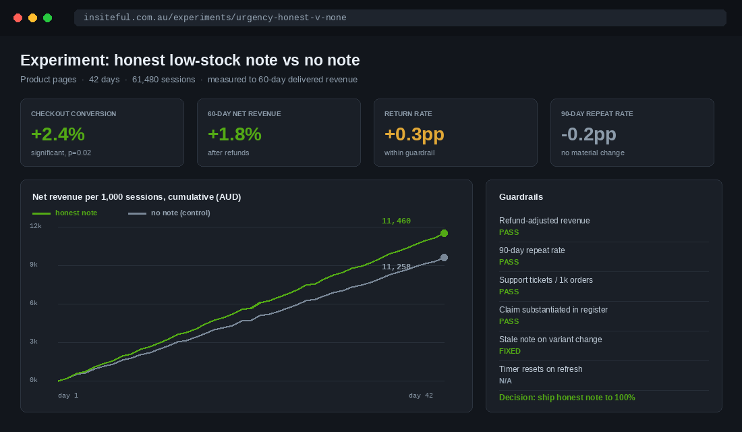The width and height of the screenshot is (742, 432).
Task: Click the '61,480 sessions' subtitle text
Action: [163, 80]
